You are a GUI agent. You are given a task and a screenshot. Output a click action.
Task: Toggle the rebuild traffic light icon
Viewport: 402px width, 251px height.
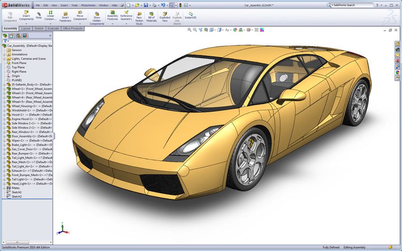pos(180,5)
